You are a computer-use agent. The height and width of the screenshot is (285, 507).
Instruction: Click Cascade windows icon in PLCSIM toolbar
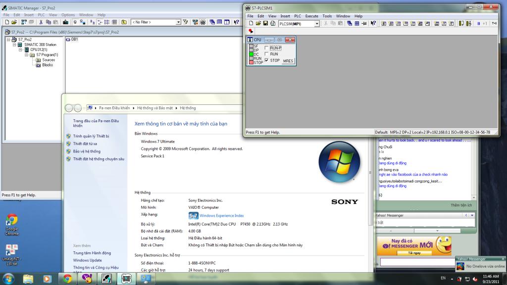(x=350, y=23)
